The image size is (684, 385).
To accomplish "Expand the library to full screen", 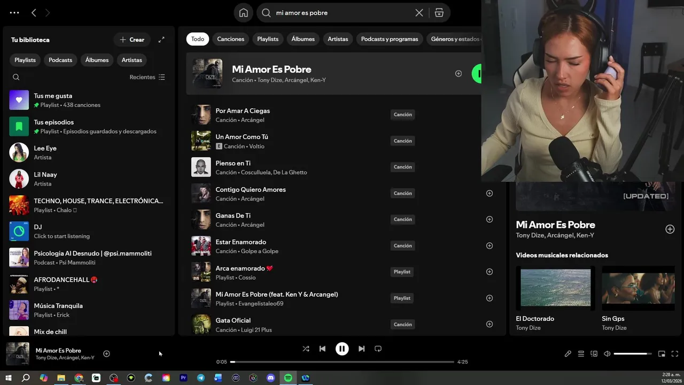I will pyautogui.click(x=161, y=40).
